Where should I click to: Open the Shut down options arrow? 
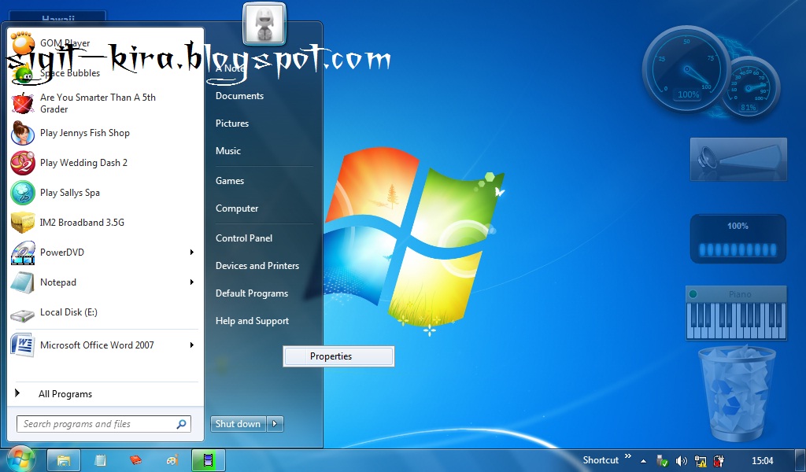click(275, 424)
